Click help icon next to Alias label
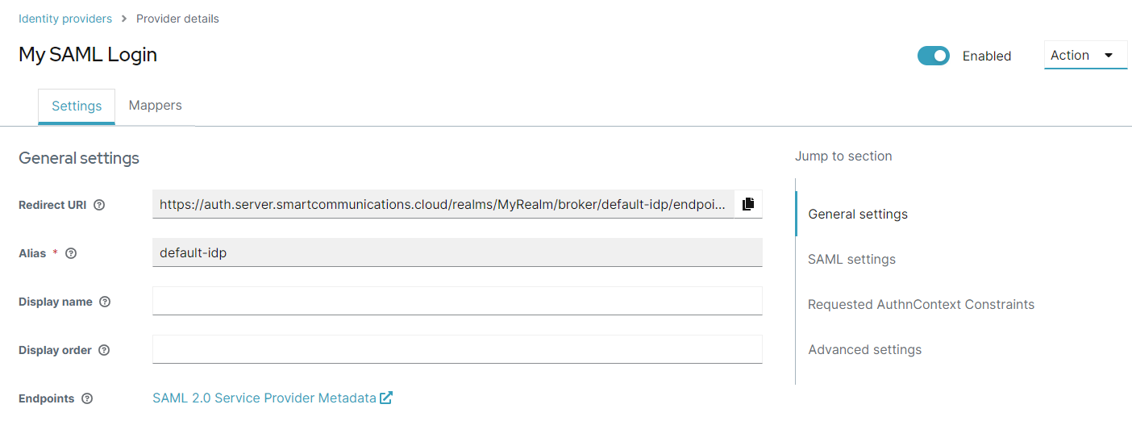 [x=71, y=253]
